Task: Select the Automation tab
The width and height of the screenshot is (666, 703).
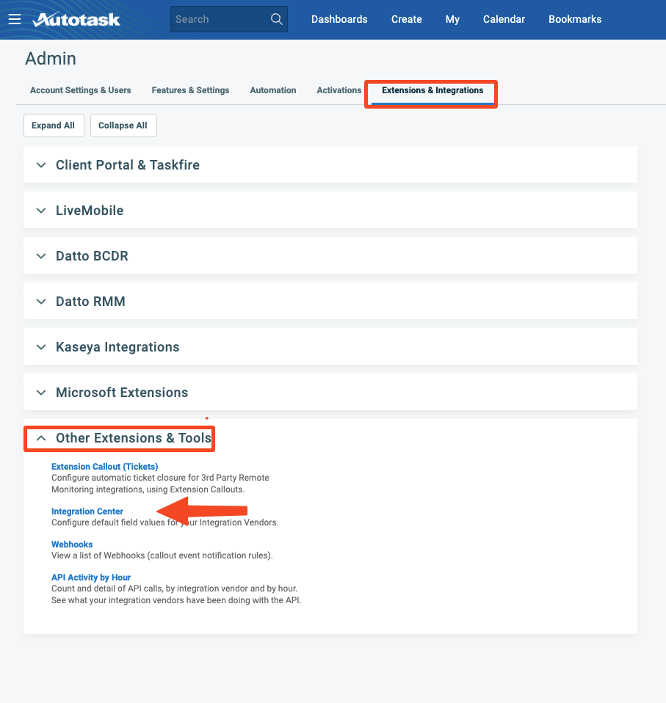Action: click(273, 90)
